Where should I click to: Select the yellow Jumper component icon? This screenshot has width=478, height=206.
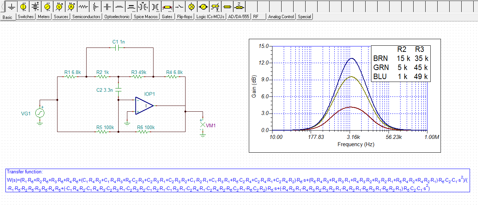[x=168, y=7]
